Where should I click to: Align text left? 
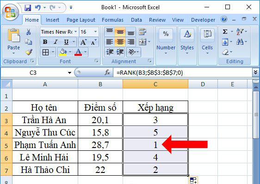[x=110, y=42]
